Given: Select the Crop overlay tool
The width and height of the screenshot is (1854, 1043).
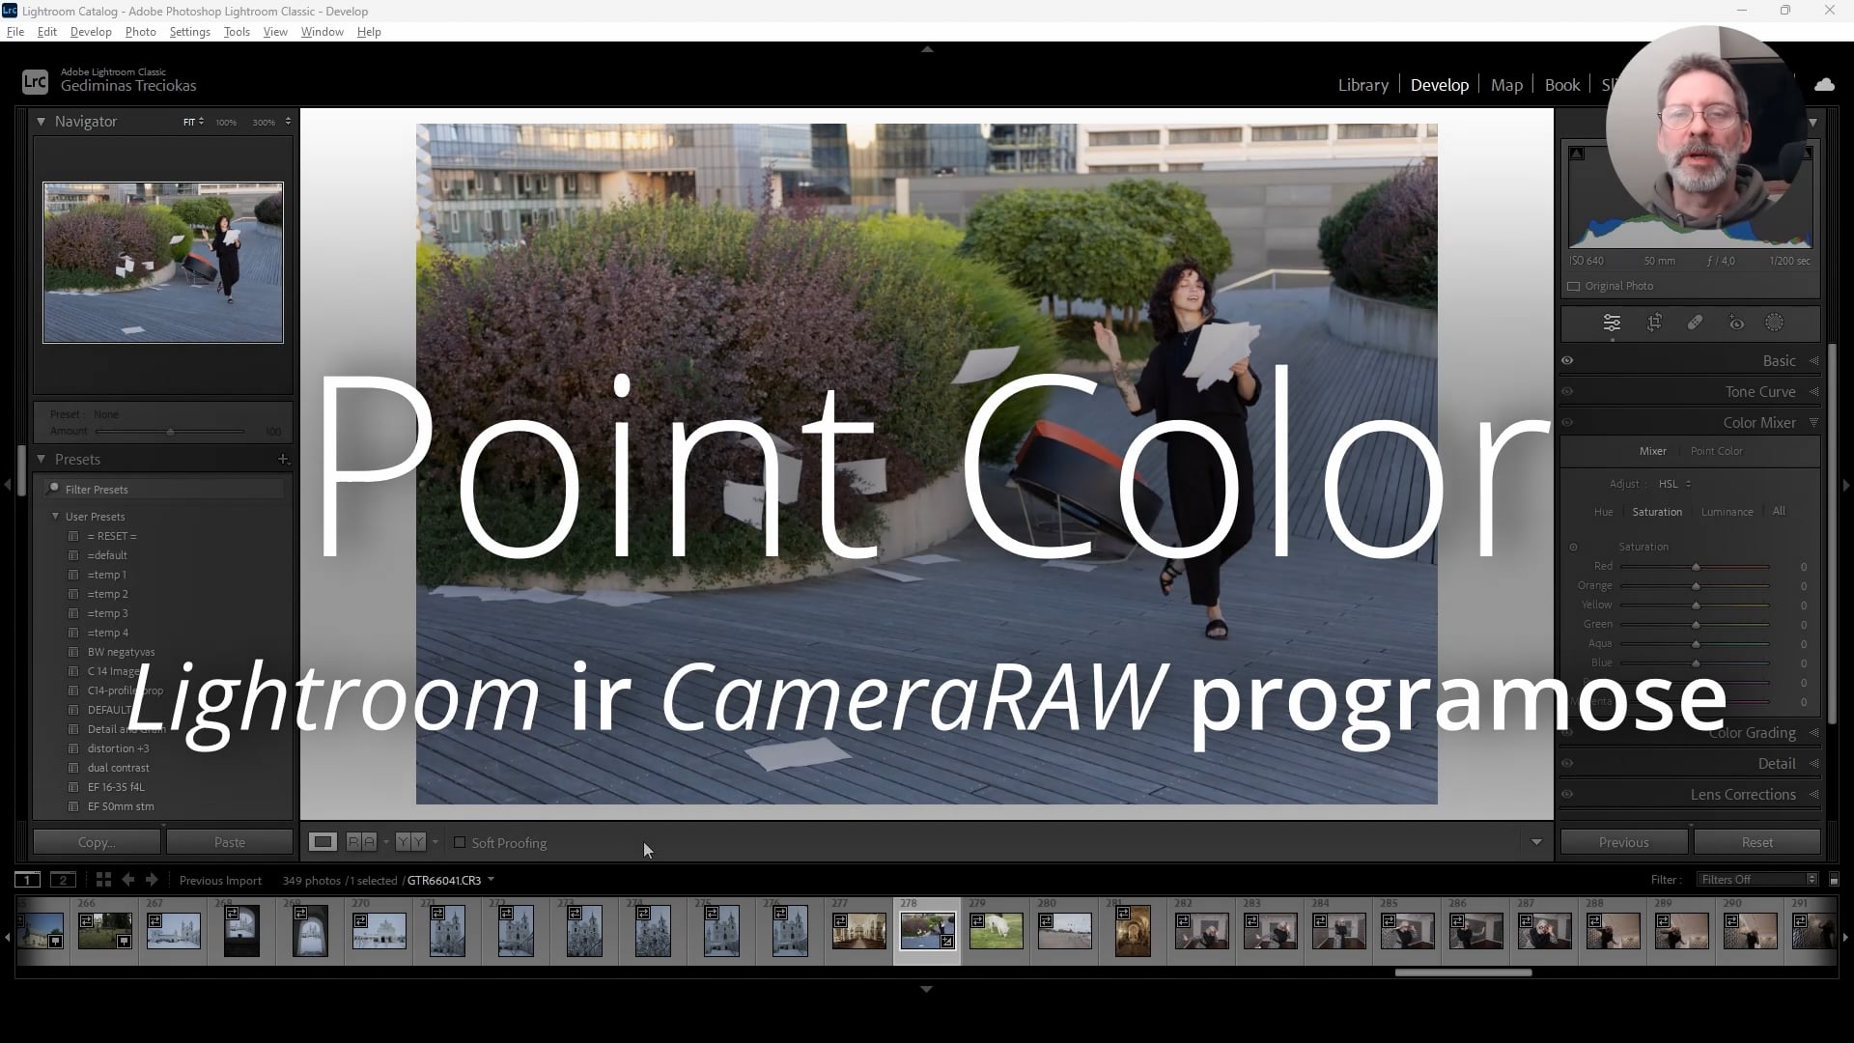Looking at the screenshot, I should coord(1654,323).
